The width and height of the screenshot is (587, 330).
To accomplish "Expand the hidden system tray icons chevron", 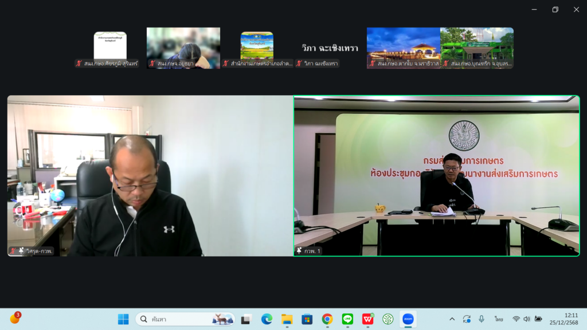I will coord(452,319).
